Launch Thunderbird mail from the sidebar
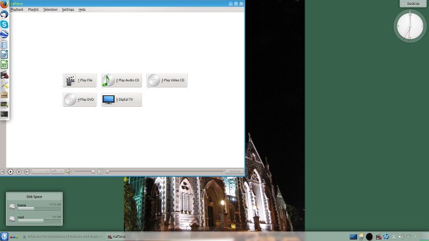The height and width of the screenshot is (241, 429). coord(4,14)
